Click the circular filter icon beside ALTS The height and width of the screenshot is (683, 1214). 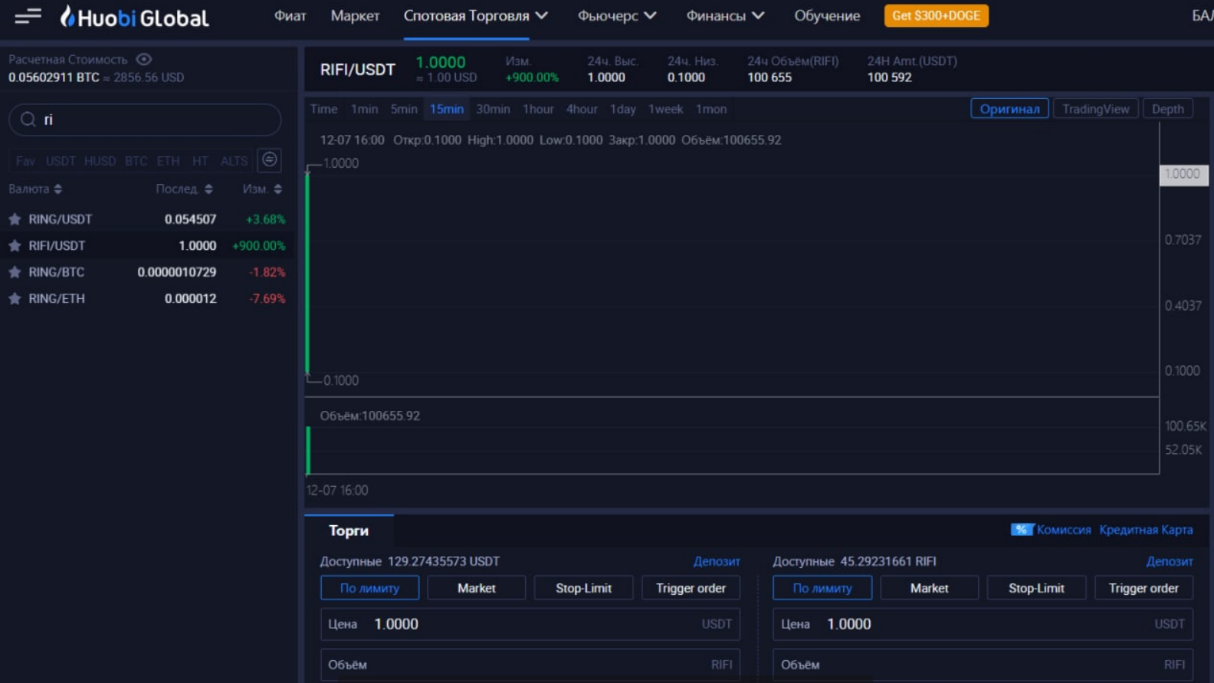(269, 159)
